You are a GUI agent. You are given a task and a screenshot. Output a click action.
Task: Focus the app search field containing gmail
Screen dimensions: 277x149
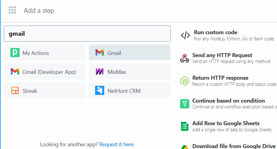click(87, 34)
